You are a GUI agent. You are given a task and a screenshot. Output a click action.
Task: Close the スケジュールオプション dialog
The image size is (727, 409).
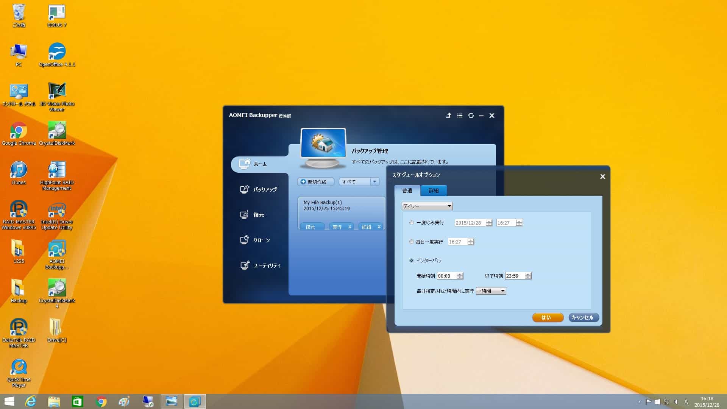[x=603, y=176]
